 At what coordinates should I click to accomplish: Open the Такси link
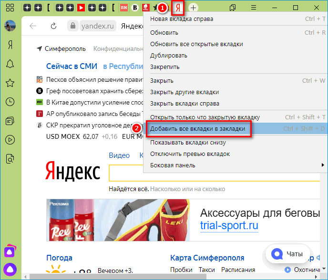pos(207,270)
